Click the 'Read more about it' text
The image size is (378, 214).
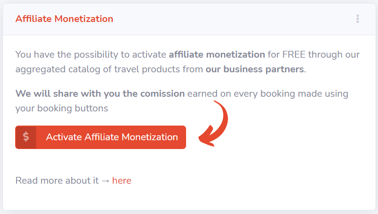[57, 181]
